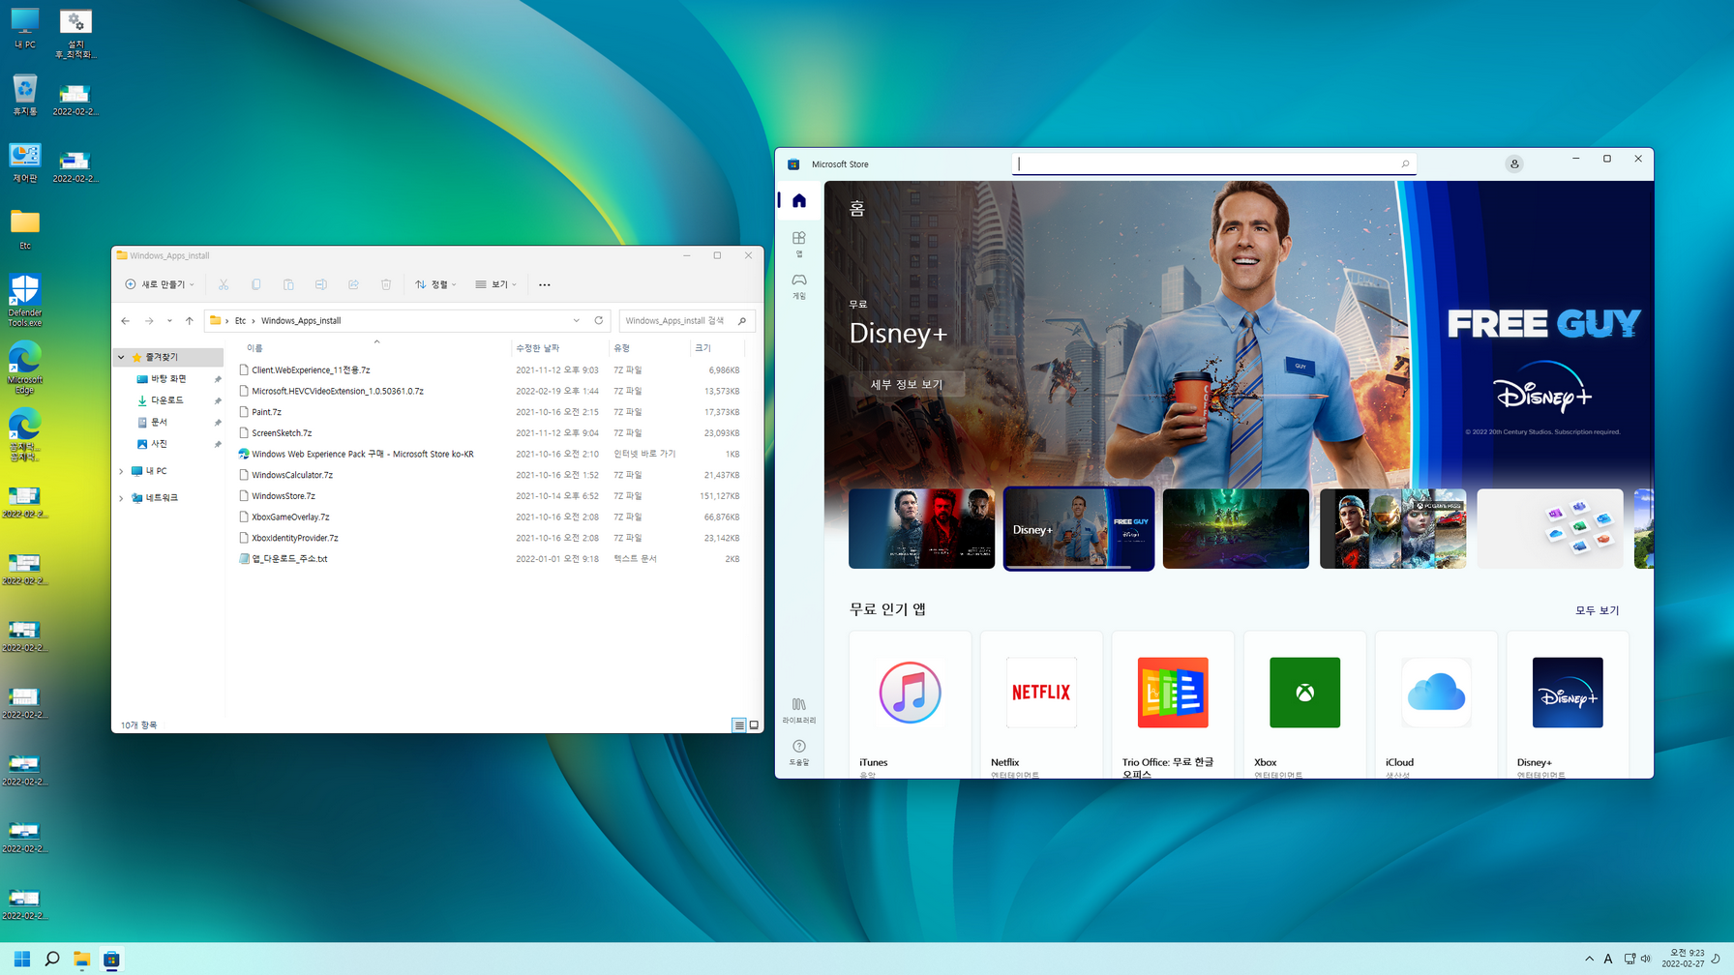This screenshot has width=1734, height=975.
Task: Select the PC Game Pass carousel thumbnail
Action: tap(1392, 528)
